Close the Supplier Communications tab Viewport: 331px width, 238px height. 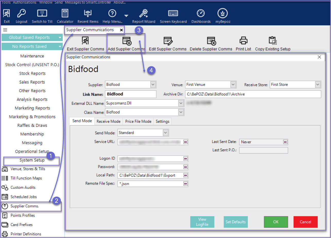(x=121, y=30)
